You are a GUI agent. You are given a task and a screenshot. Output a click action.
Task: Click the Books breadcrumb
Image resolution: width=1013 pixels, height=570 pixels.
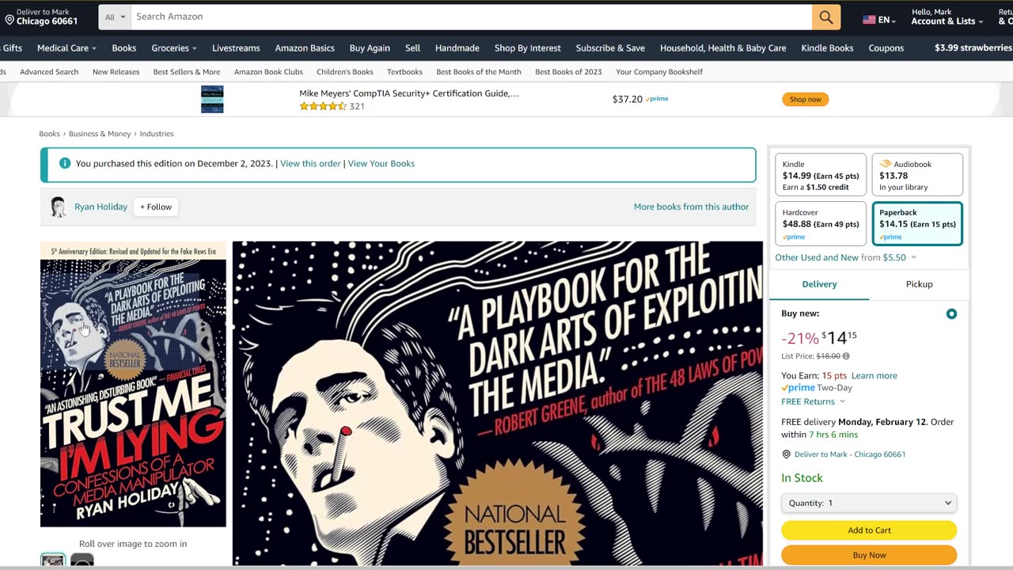49,134
